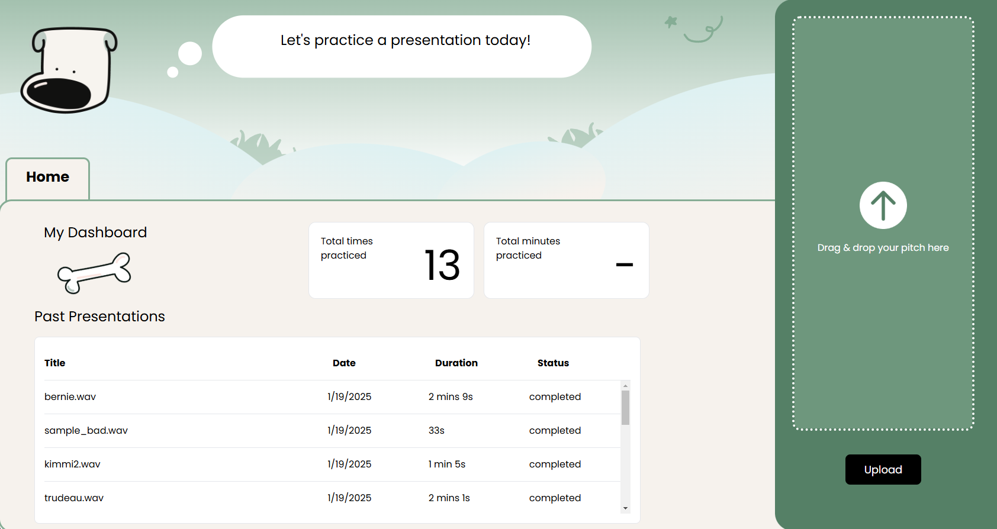Click the completed status for bernie.wav
This screenshot has width=997, height=529.
pos(555,396)
